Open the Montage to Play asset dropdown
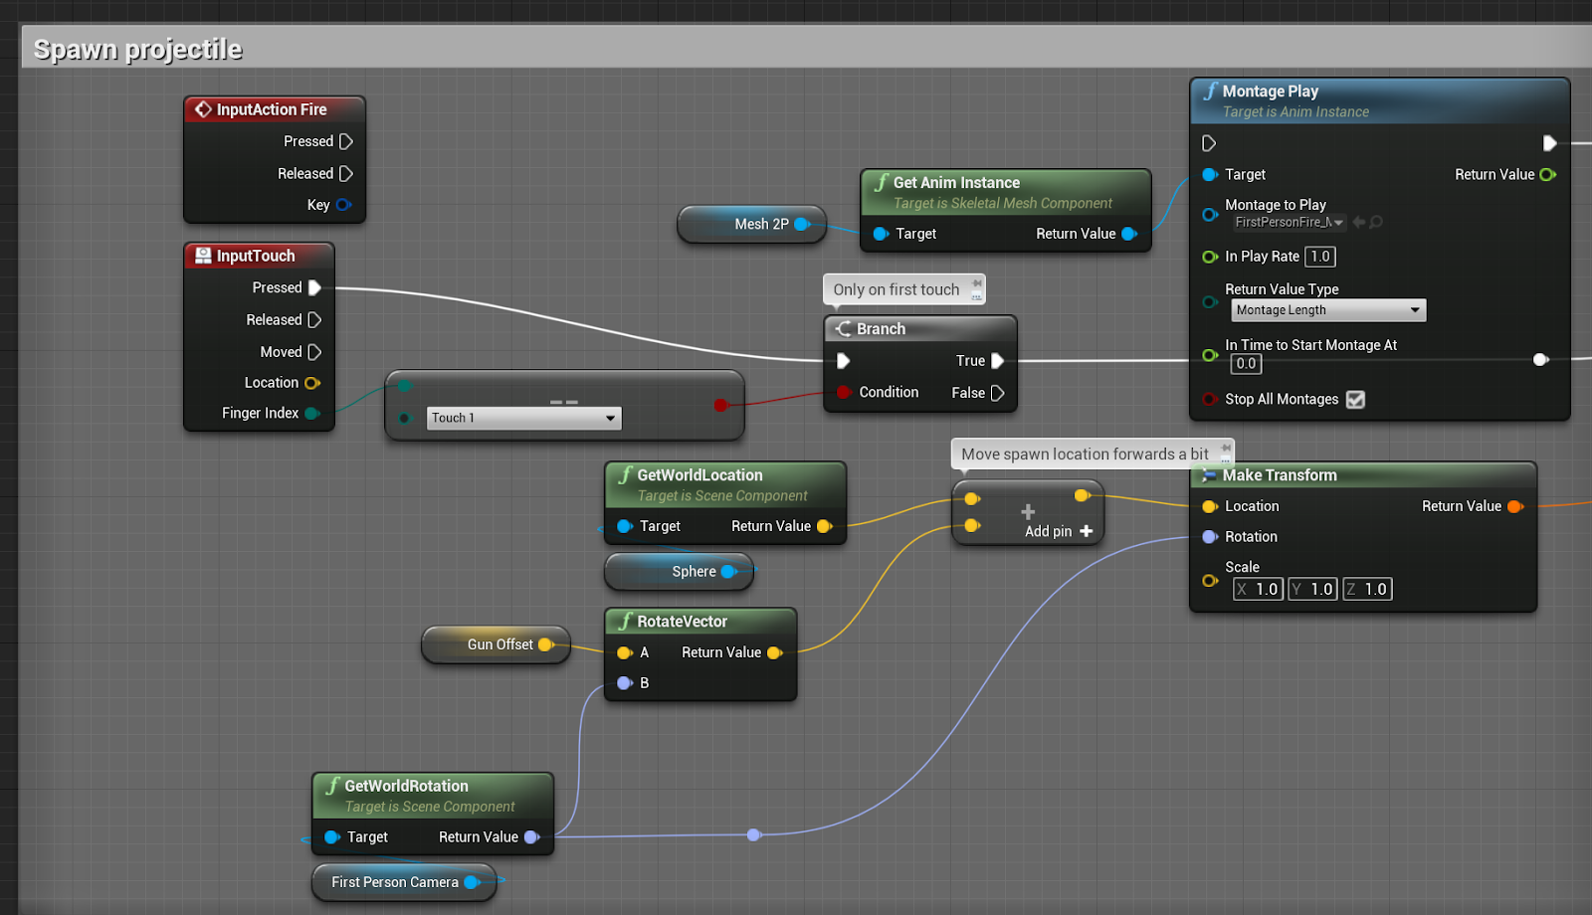 pos(1289,222)
